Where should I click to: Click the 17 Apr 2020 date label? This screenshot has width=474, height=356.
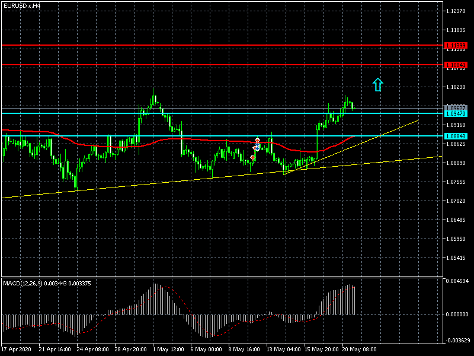17,349
